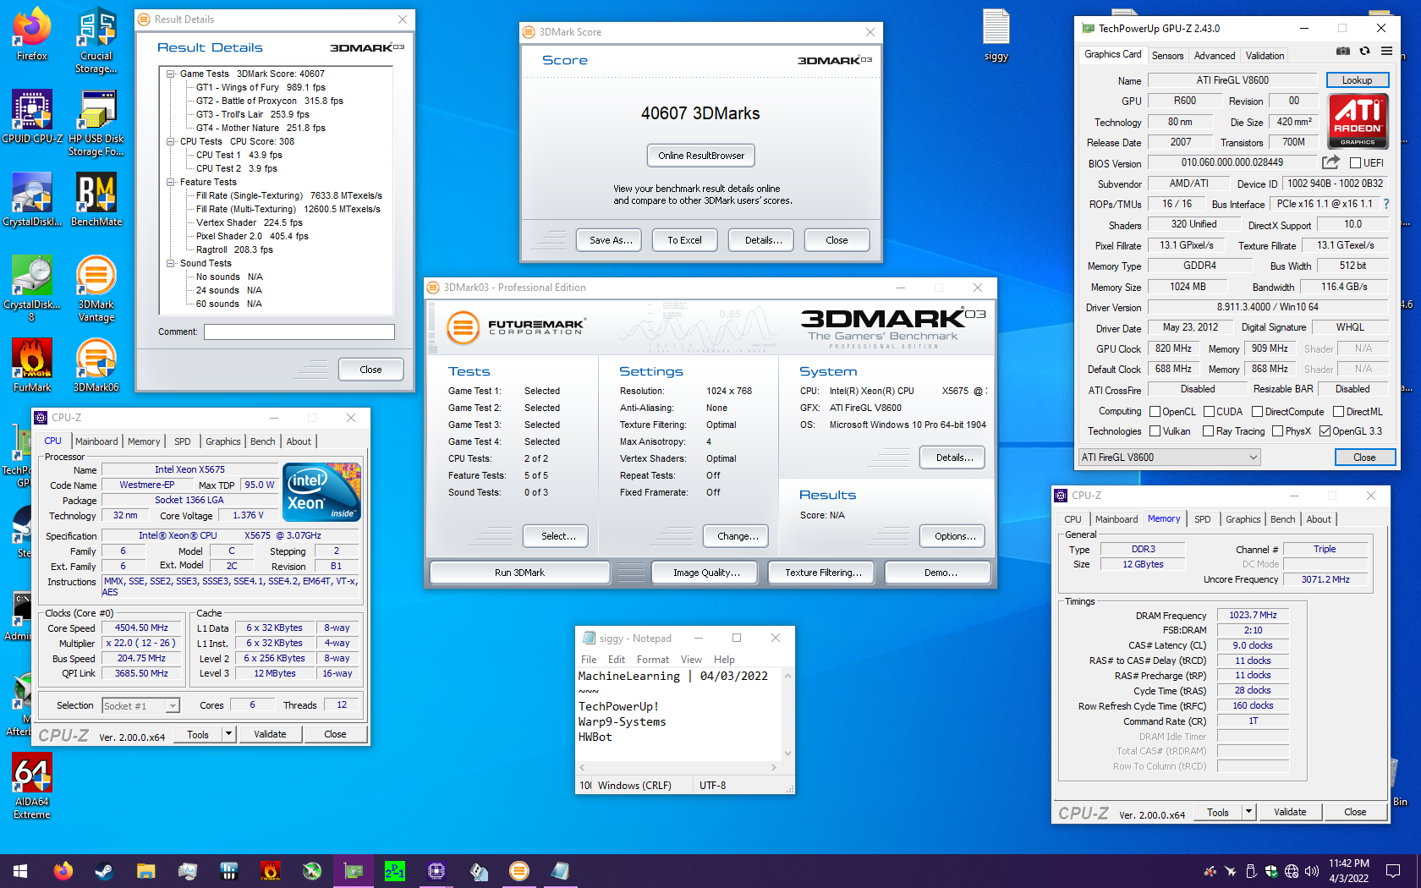Open the ATI FireGL V8600 GPU dropdown
This screenshot has width=1421, height=888.
click(1170, 458)
